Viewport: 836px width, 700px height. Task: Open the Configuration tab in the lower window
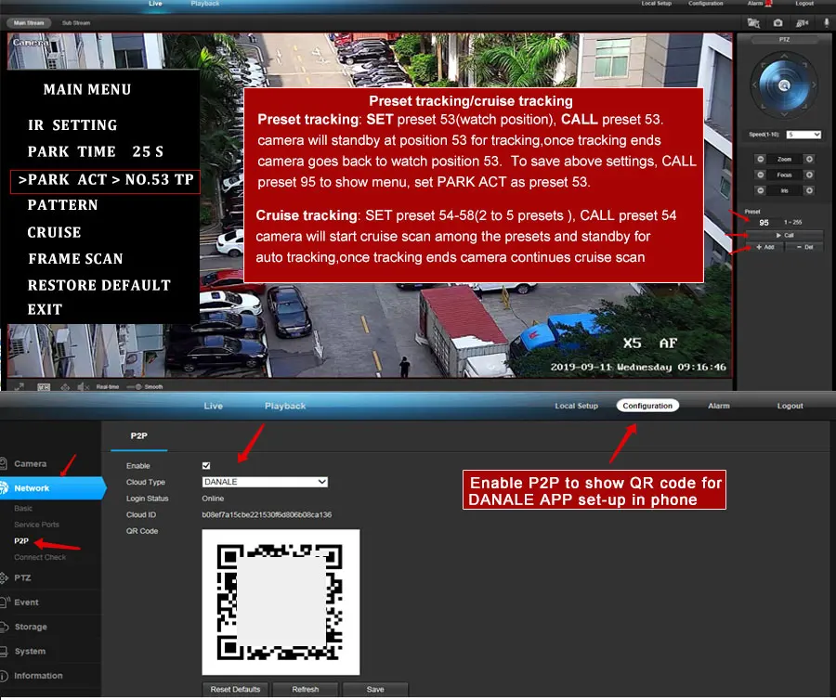tap(647, 406)
